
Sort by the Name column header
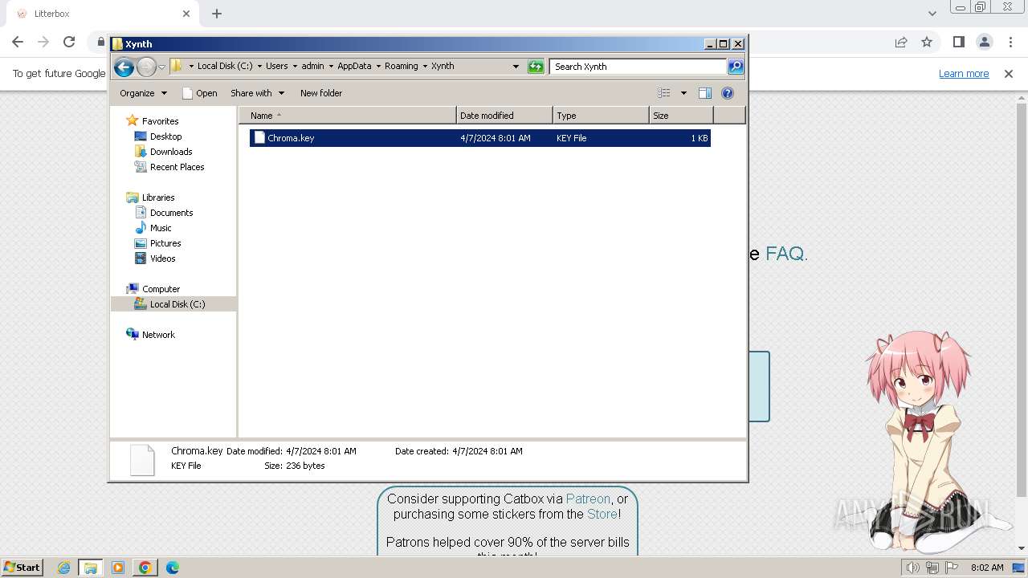348,116
